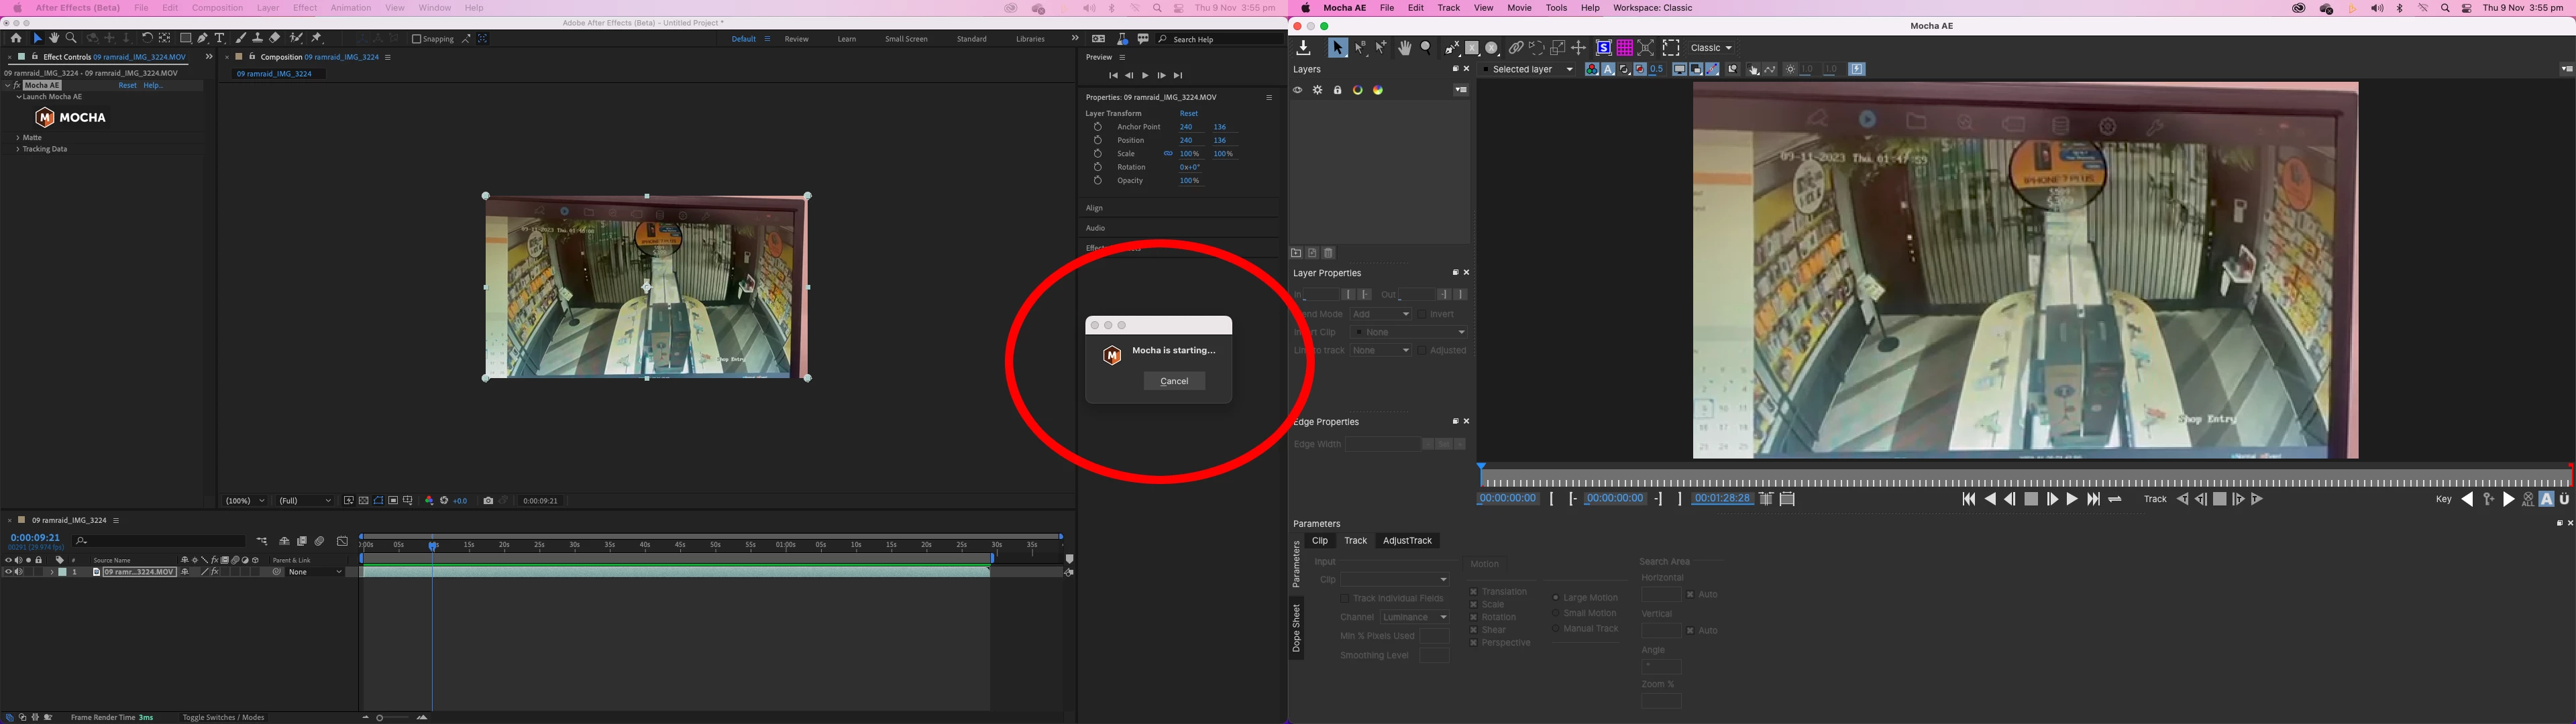Viewport: 2576px width, 724px height.
Task: Cancel the Mocha is starting dialog
Action: [x=1174, y=381]
